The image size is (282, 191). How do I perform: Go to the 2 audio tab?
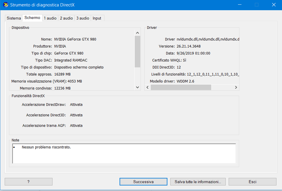[66, 18]
